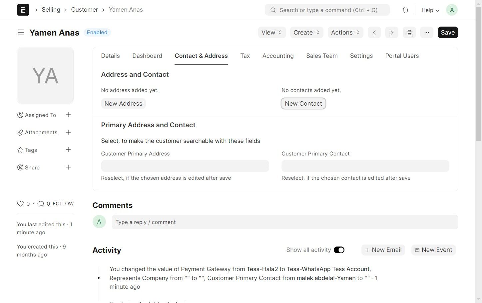Viewport: 482px width, 303px height.
Task: Go to next customer record
Action: pos(392,33)
